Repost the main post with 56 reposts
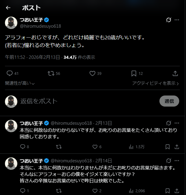Image resolution: width=186 pixels, height=195 pixels. pyautogui.click(x=51, y=73)
